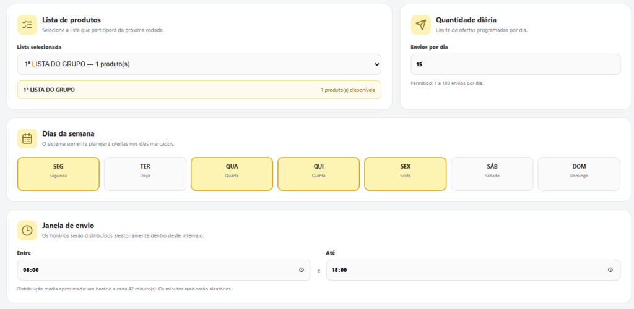
Task: Click the Lista de produtos heading
Action: pos(71,20)
